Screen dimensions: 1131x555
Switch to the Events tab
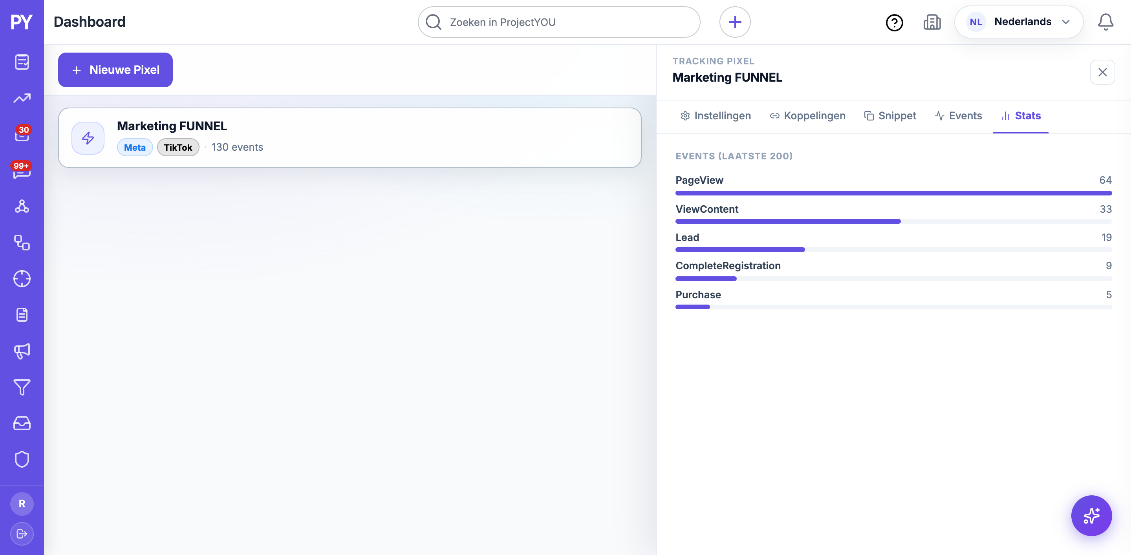[958, 115]
